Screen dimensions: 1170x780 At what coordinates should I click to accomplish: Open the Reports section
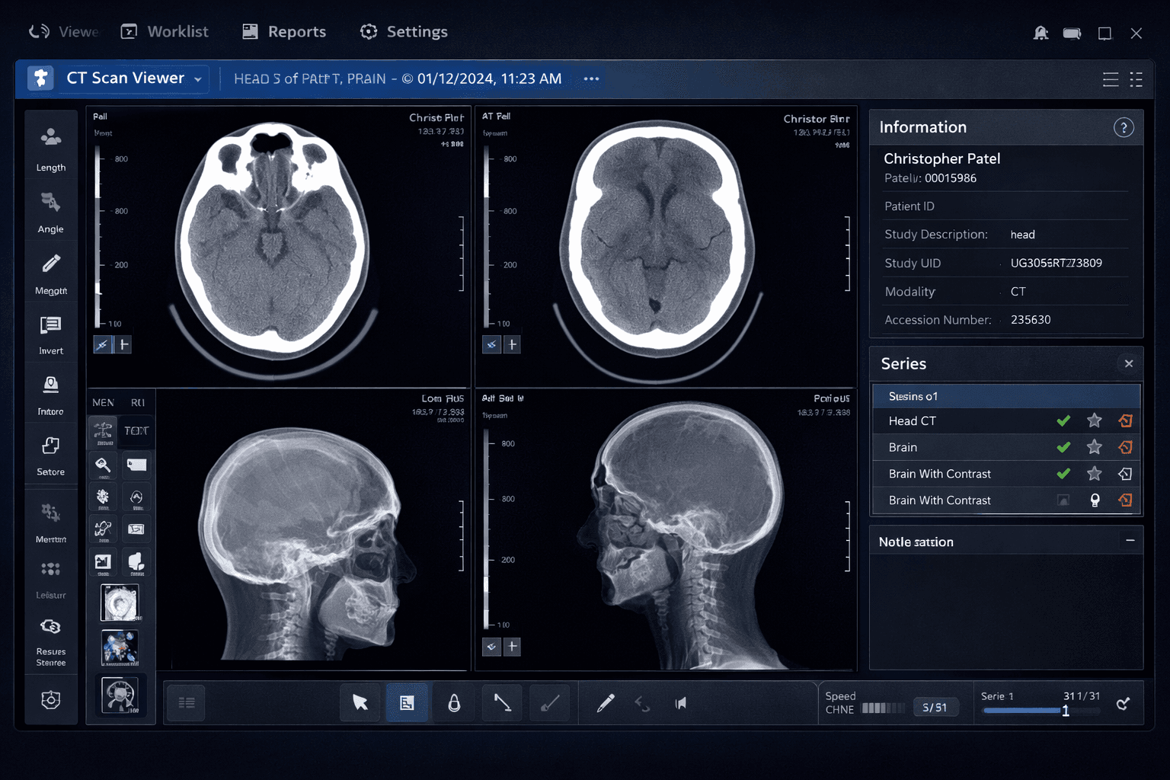point(297,31)
